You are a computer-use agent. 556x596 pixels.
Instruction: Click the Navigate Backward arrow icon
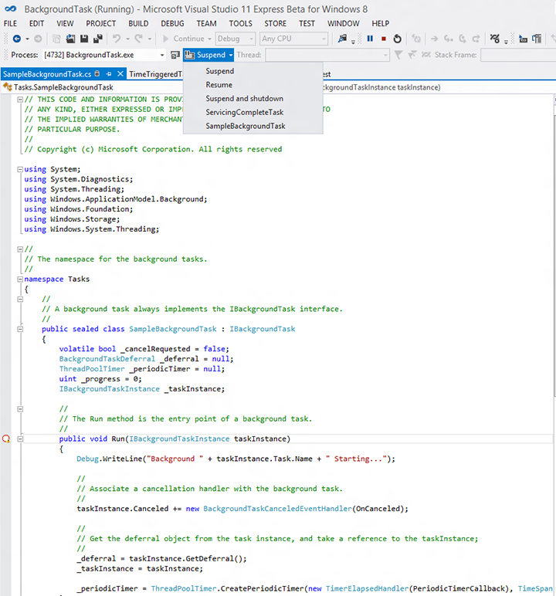point(16,39)
